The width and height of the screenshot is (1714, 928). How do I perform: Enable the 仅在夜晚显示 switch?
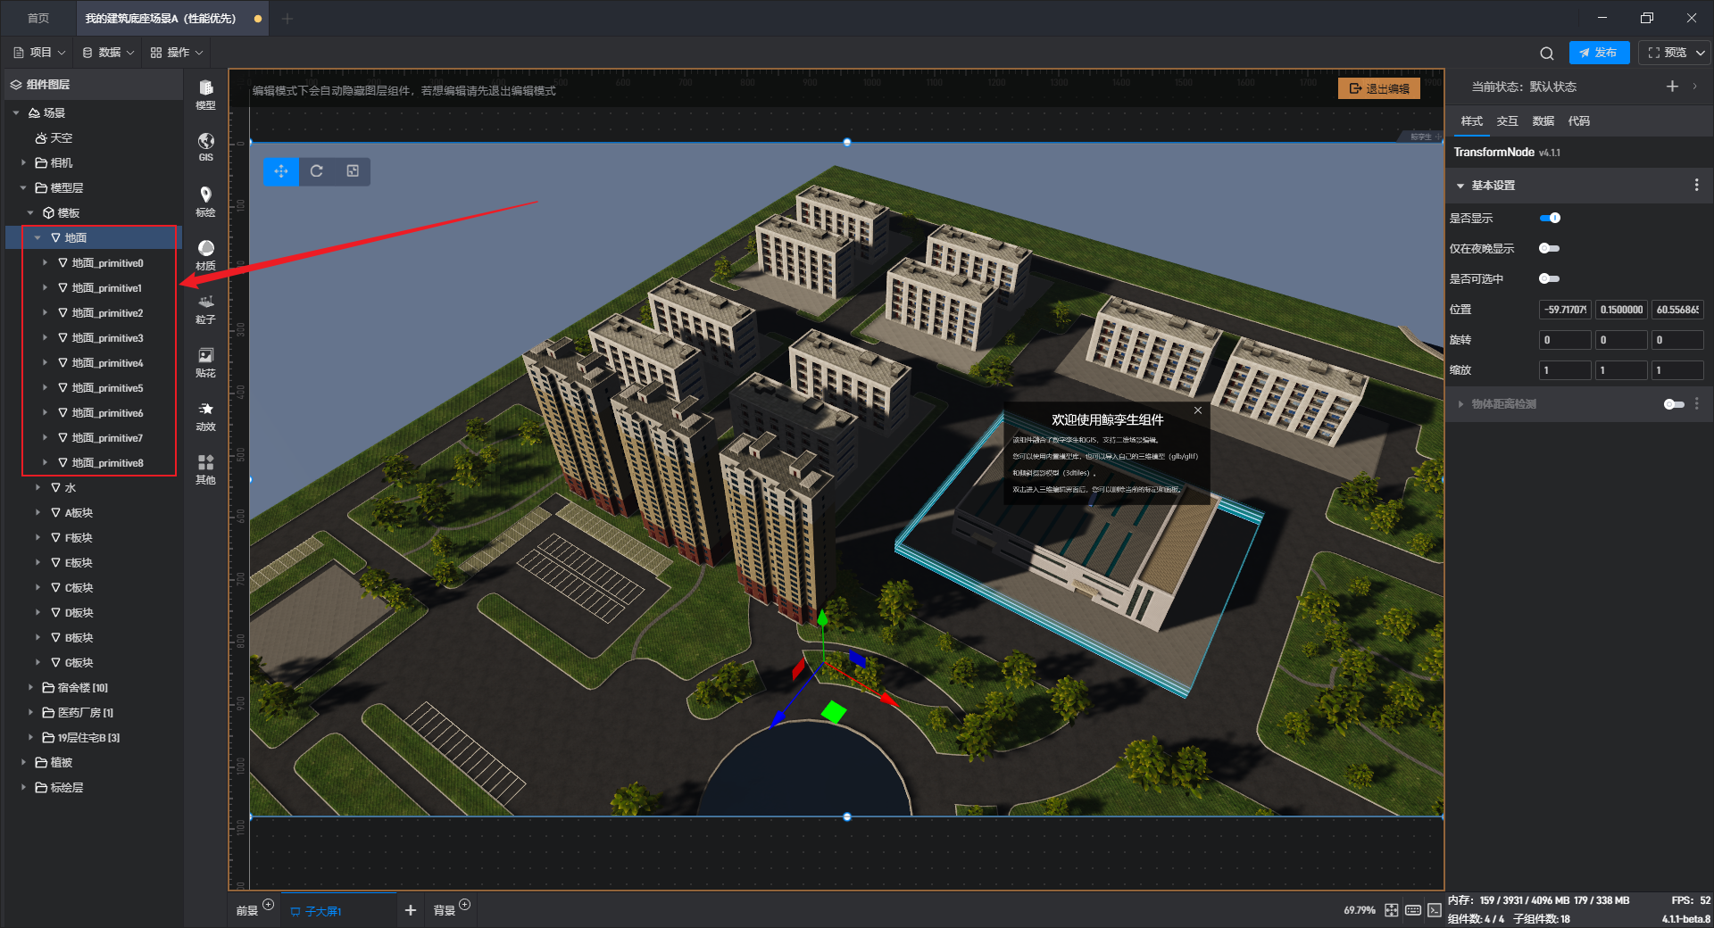point(1549,248)
